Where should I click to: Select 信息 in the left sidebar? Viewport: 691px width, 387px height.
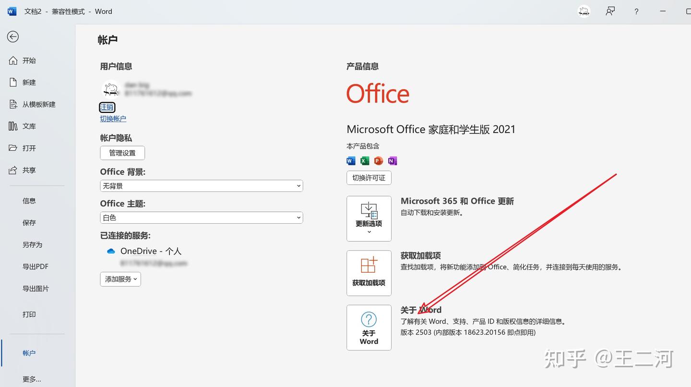(29, 201)
